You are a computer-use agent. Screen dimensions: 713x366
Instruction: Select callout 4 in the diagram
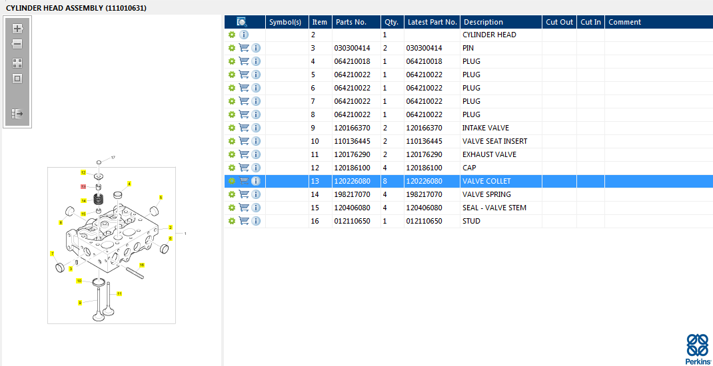(129, 184)
